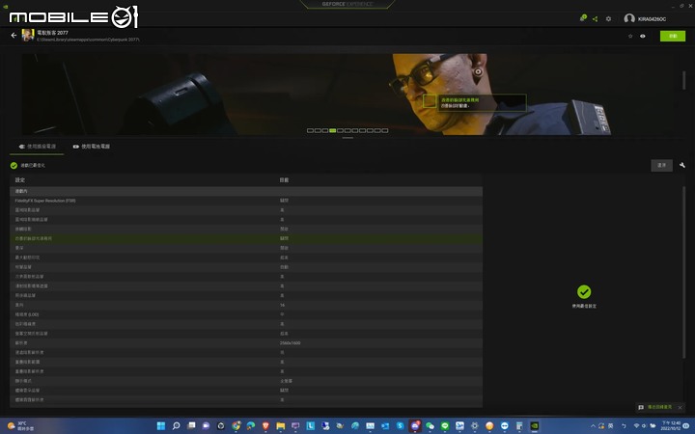Click the 2560x1600 resolution value

290,342
